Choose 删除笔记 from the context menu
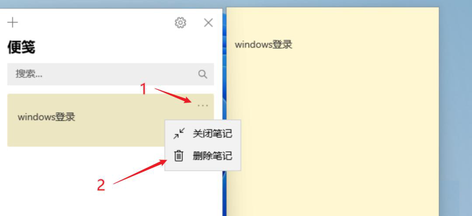The width and height of the screenshot is (472, 216). tap(203, 156)
